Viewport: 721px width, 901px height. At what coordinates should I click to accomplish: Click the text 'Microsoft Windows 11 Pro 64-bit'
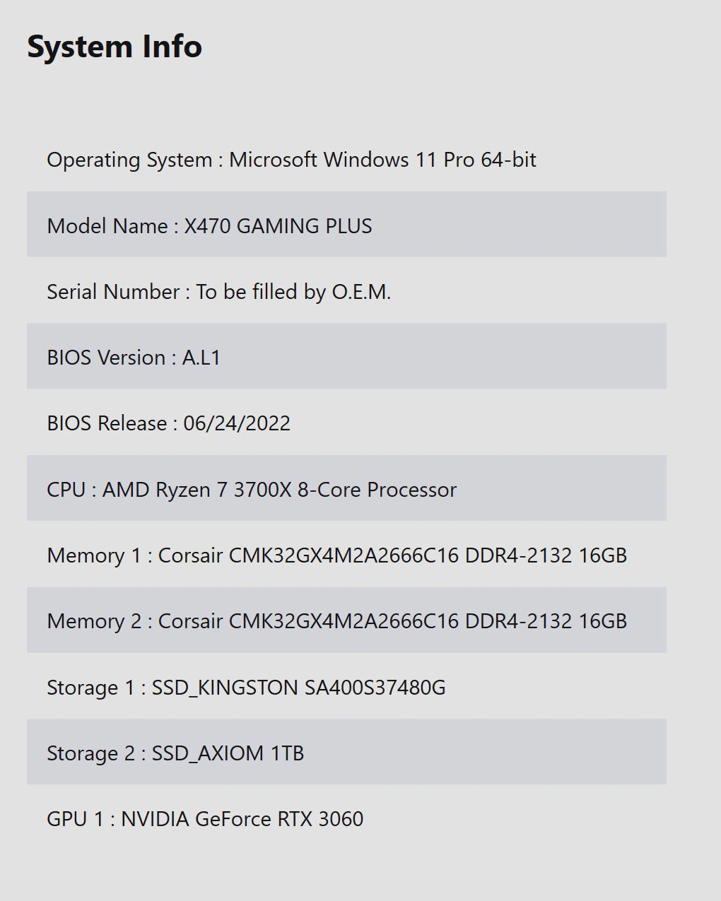(382, 160)
